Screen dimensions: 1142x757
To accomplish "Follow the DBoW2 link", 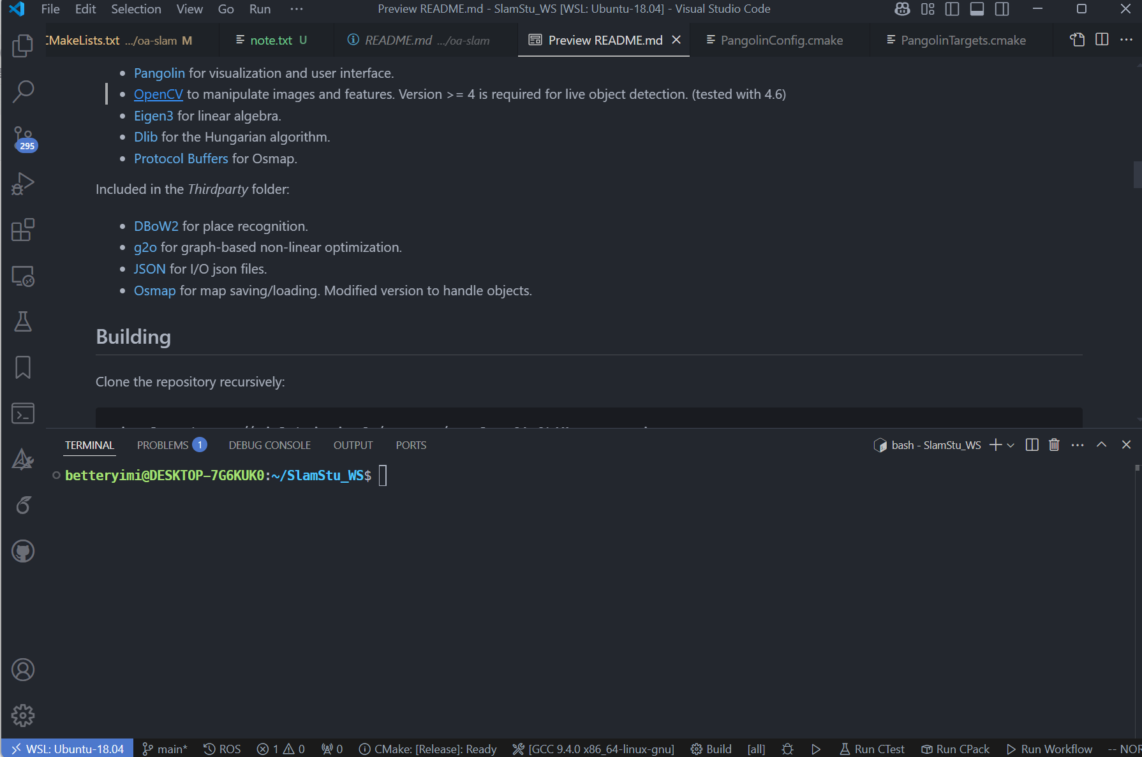I will coord(156,226).
